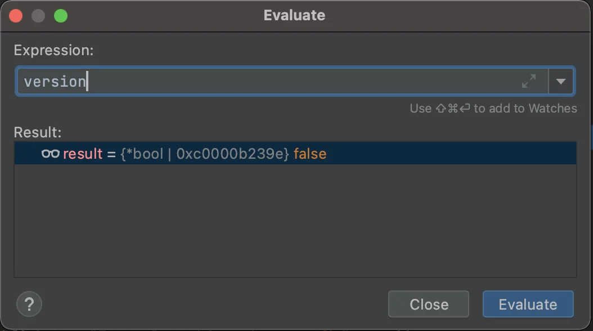Click the "Evaluate" window title text
The width and height of the screenshot is (593, 331).
294,15
